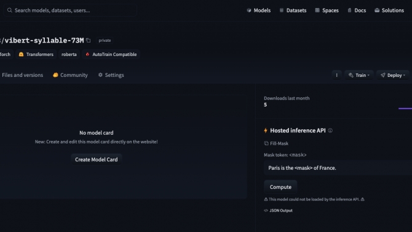Switch to the Community tab
The image size is (412, 232).
coord(70,75)
